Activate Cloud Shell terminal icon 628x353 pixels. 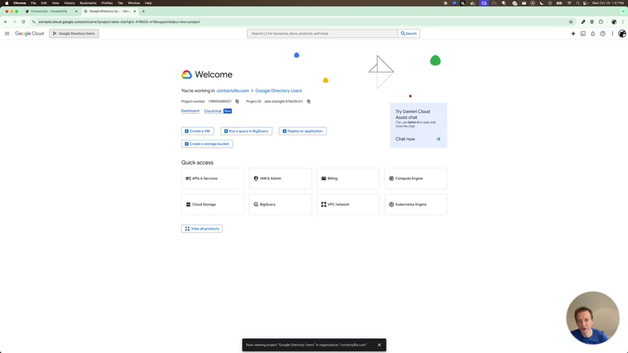click(x=583, y=34)
